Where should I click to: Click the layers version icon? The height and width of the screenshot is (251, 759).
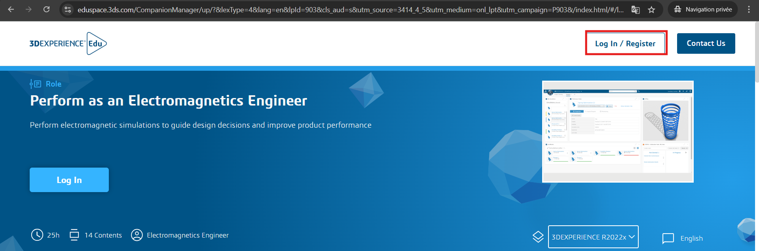[538, 237]
